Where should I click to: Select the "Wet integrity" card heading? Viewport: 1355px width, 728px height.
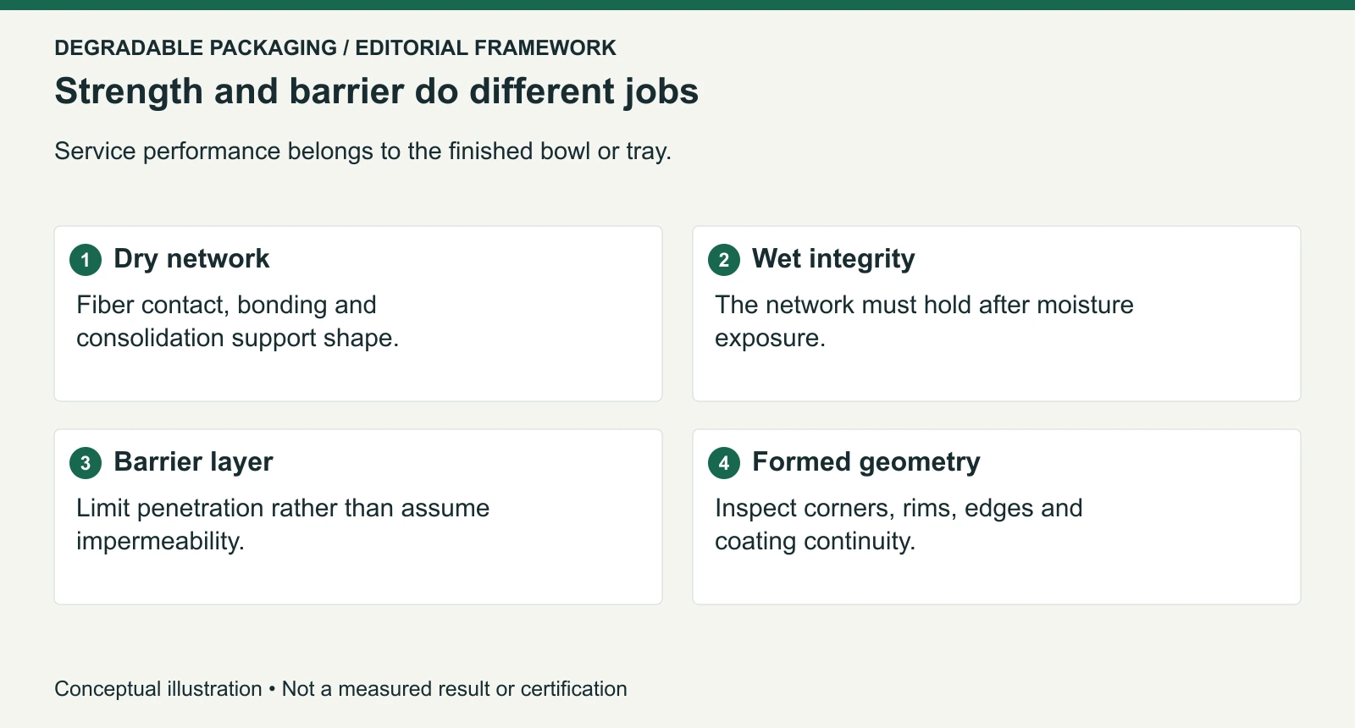(833, 259)
